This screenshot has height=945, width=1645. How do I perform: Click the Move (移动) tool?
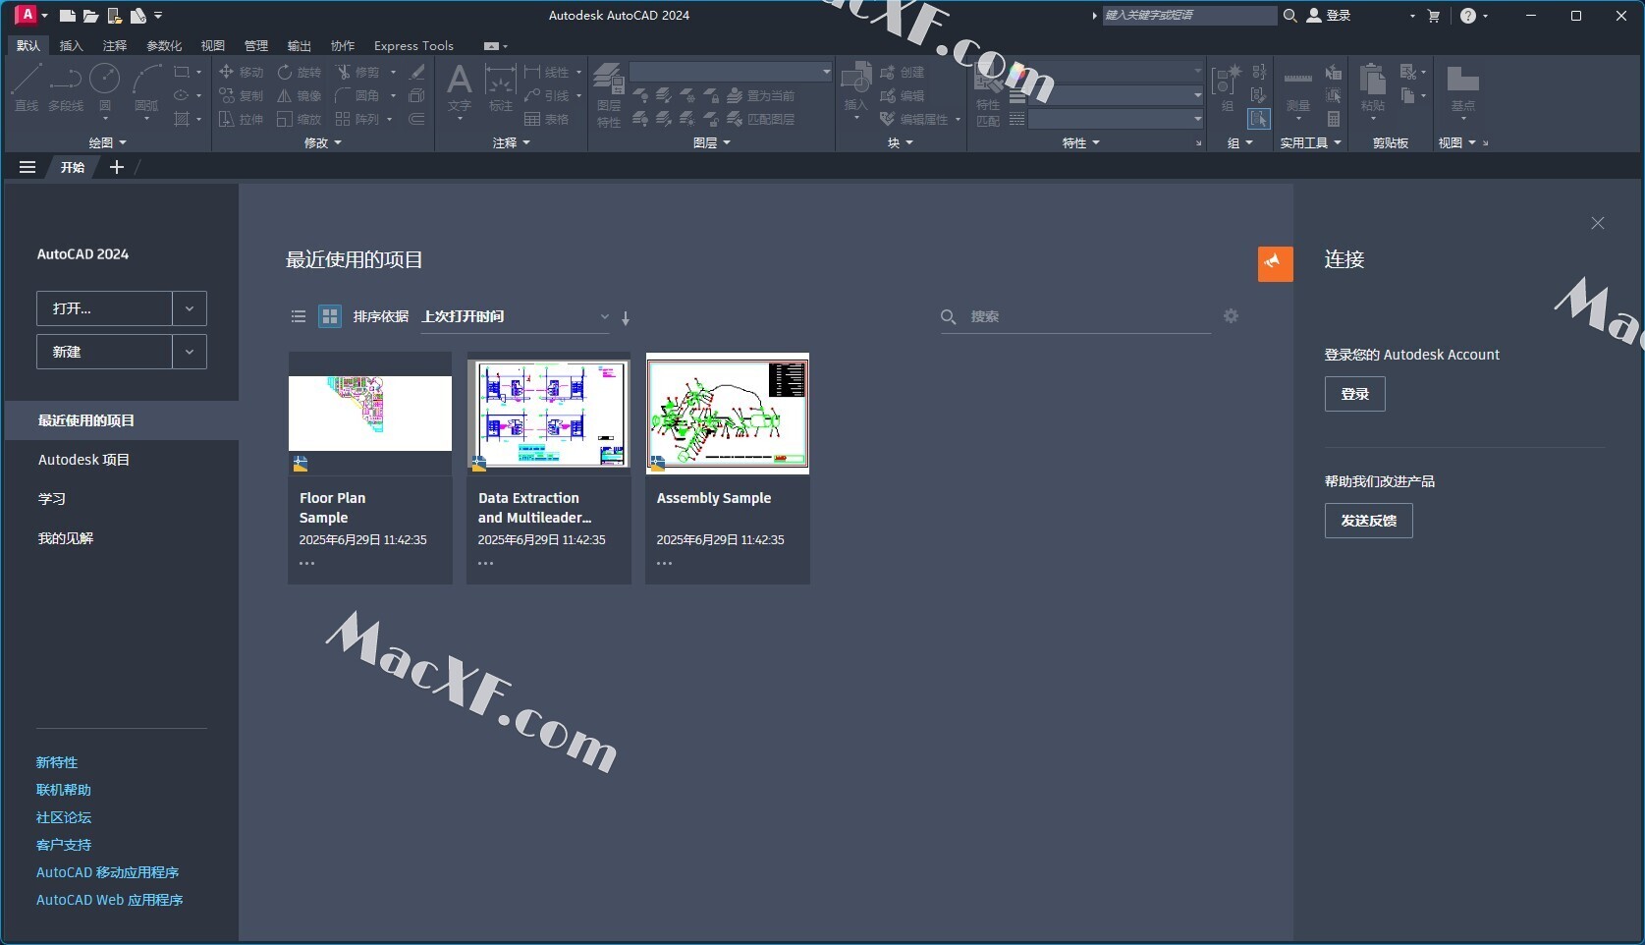[242, 72]
